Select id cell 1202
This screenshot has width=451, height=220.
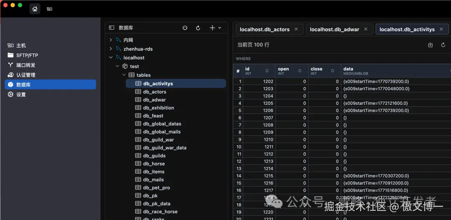pyautogui.click(x=259, y=81)
